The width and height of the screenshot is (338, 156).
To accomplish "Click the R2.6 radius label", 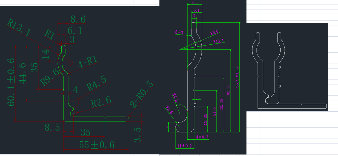I will [x=101, y=102].
